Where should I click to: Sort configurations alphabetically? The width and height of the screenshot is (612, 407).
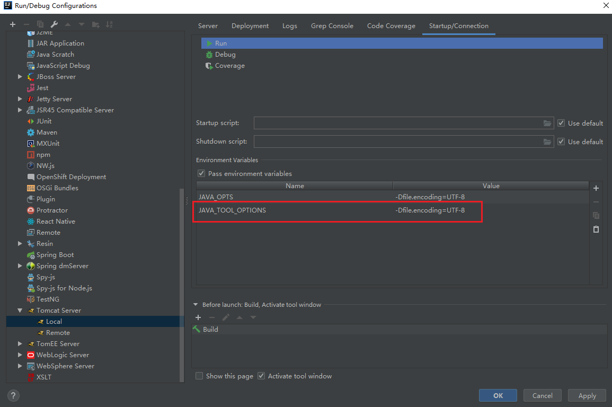point(109,24)
